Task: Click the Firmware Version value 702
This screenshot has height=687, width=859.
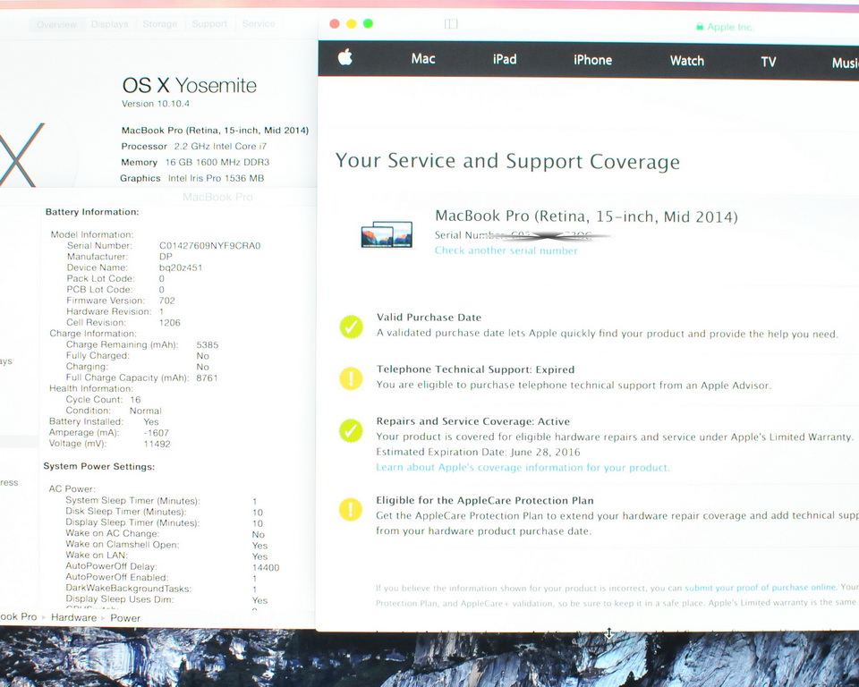Action: [x=167, y=301]
